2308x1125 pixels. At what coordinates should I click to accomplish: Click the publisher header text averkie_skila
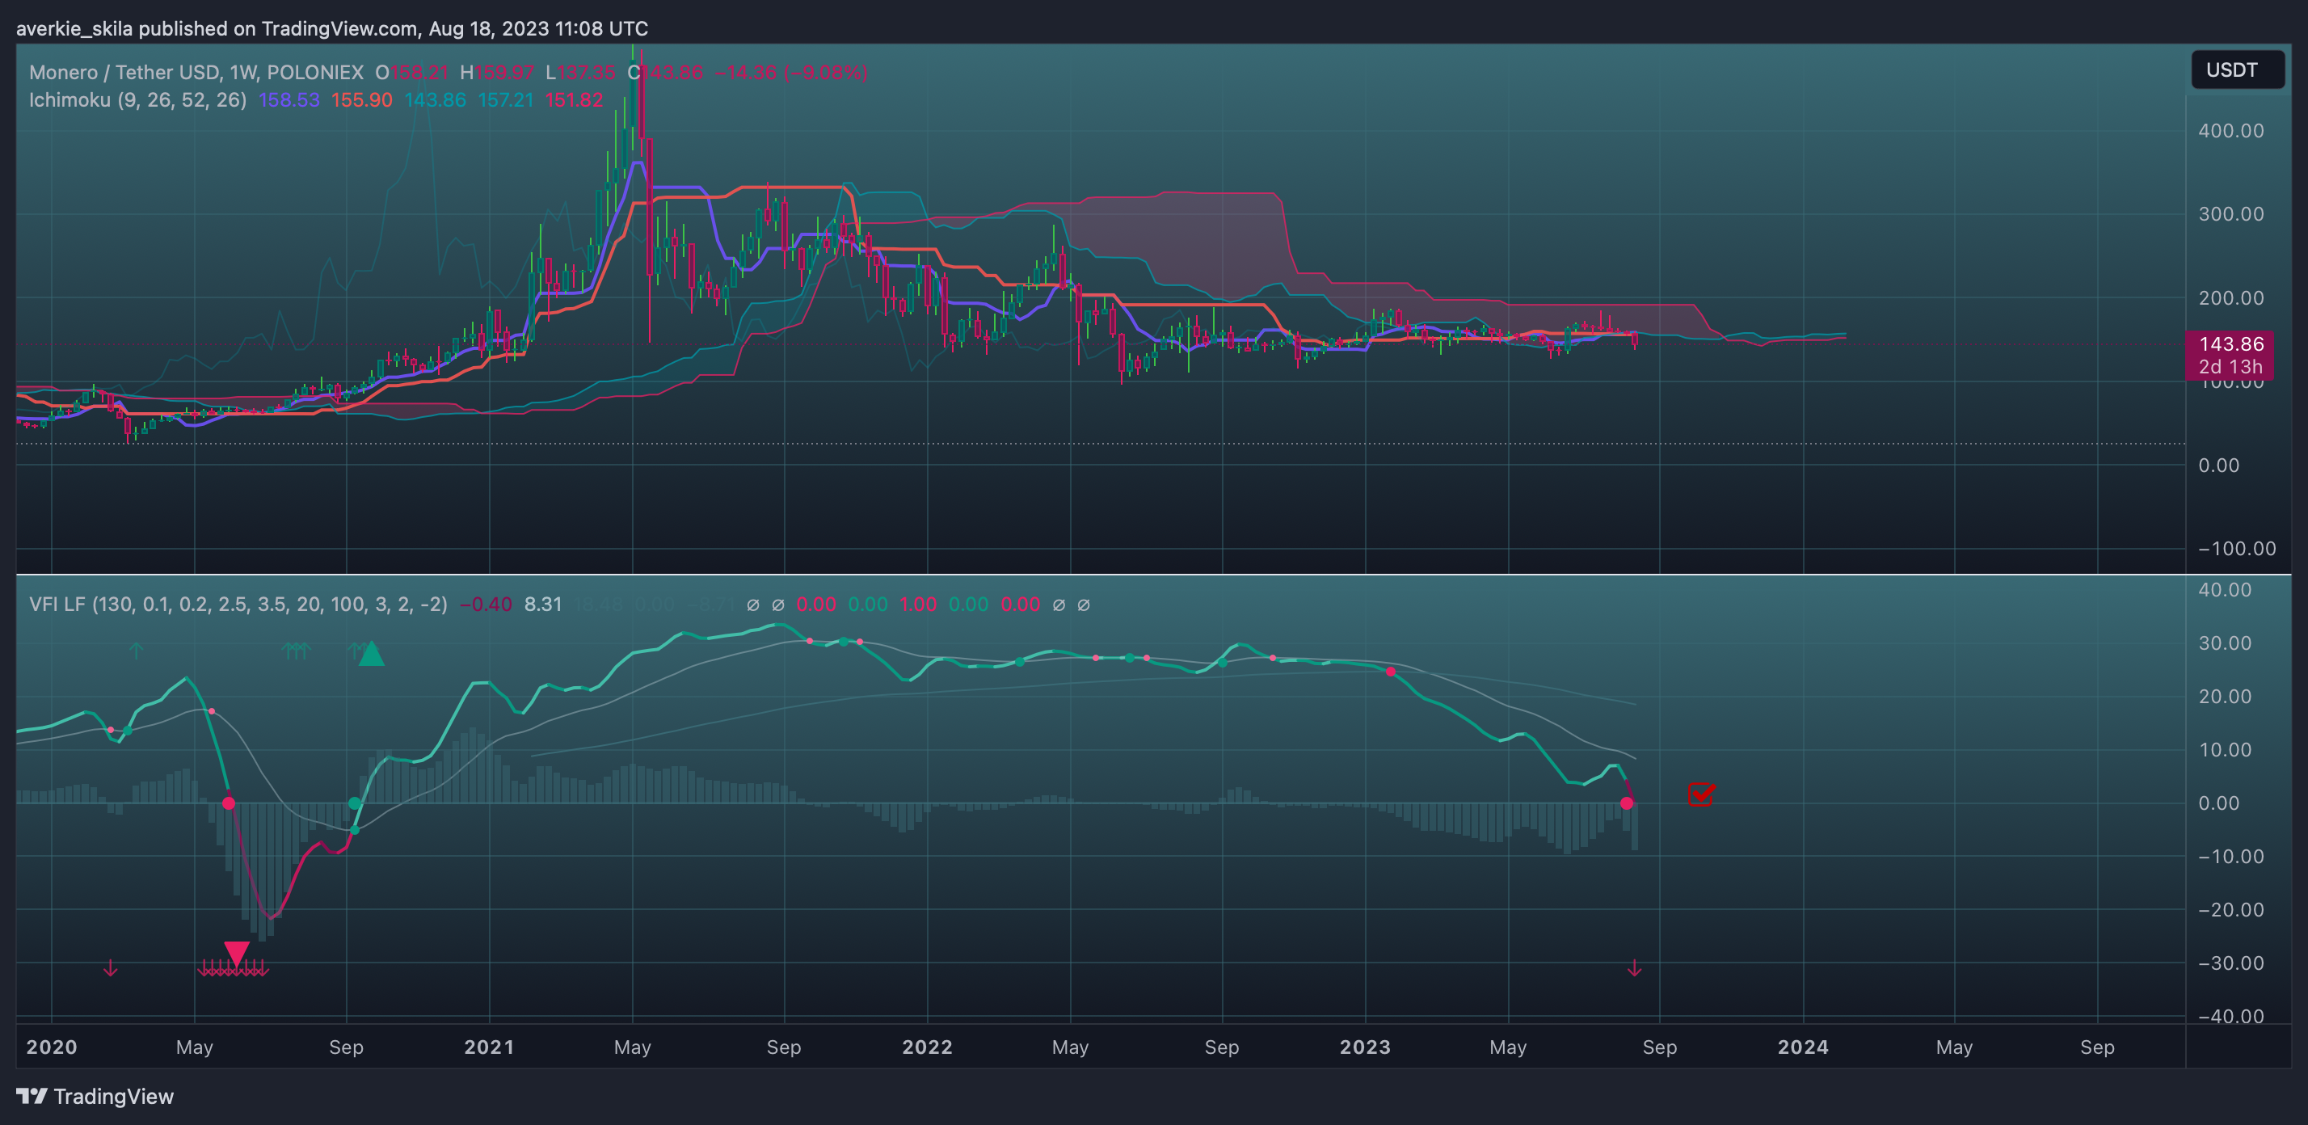tap(74, 28)
